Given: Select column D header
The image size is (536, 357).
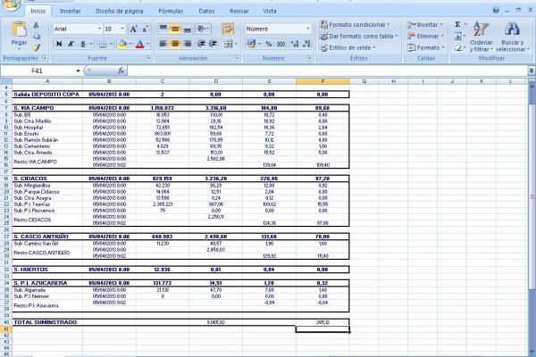Looking at the screenshot, I should pos(215,81).
